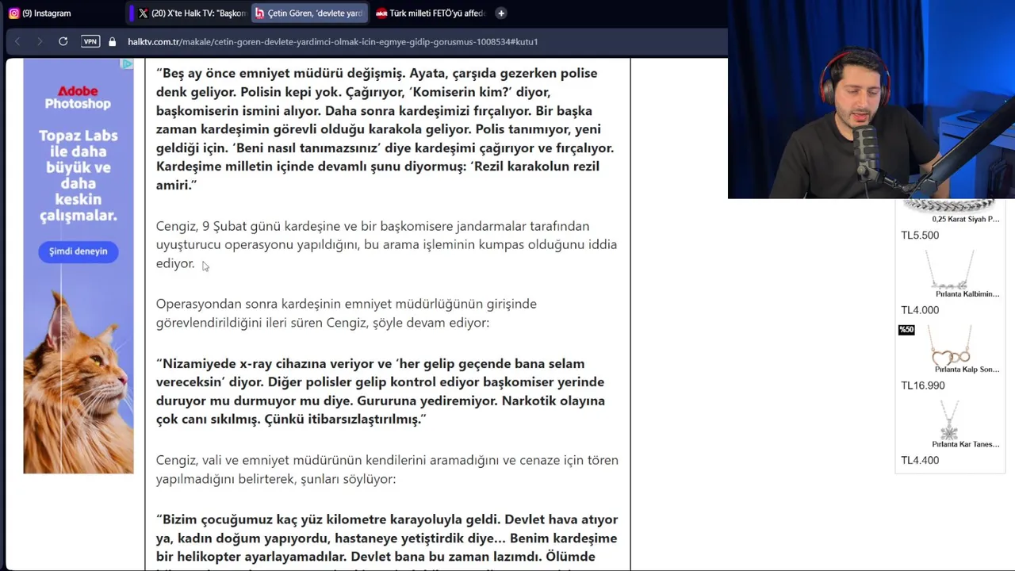Click the Adobe Photoshop ad heading

click(x=78, y=98)
